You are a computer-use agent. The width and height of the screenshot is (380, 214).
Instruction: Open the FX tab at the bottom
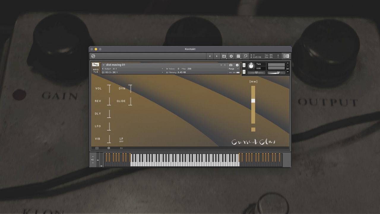pyautogui.click(x=121, y=148)
